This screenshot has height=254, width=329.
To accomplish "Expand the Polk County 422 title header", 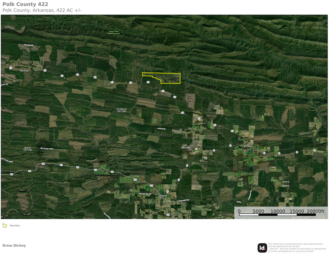I will [25, 4].
